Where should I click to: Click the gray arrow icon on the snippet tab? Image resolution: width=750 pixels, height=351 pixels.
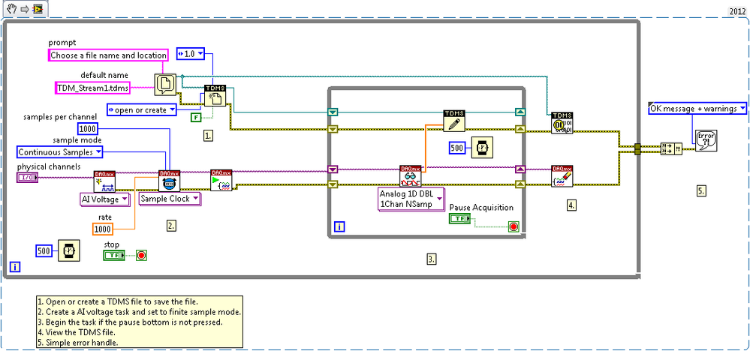[x=25, y=8]
